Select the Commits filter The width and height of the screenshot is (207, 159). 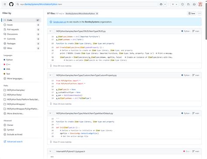point(21,39)
